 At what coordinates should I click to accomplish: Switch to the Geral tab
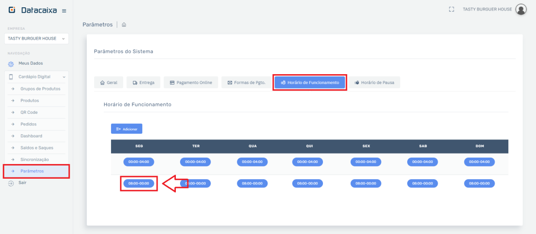click(x=109, y=83)
